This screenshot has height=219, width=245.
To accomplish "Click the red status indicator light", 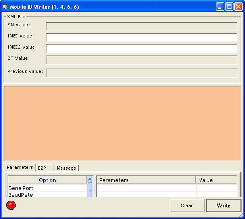I will click(x=11, y=205).
